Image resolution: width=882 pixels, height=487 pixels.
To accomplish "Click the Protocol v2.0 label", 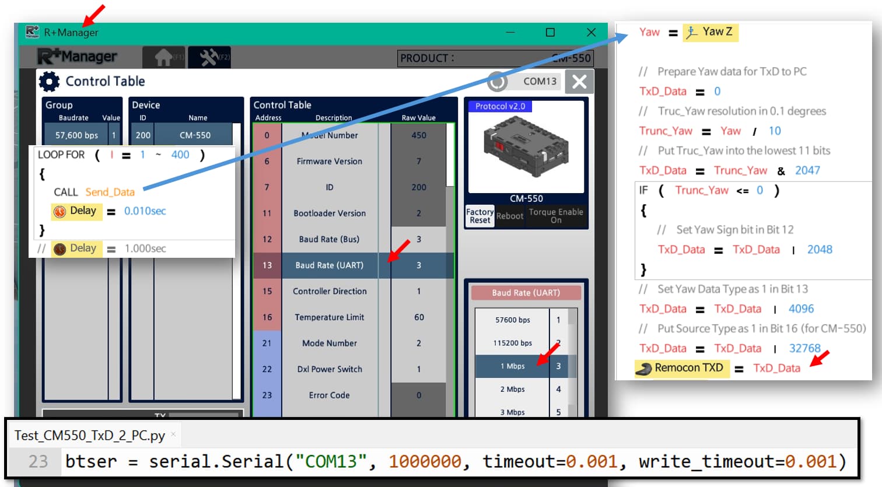I will click(x=500, y=106).
